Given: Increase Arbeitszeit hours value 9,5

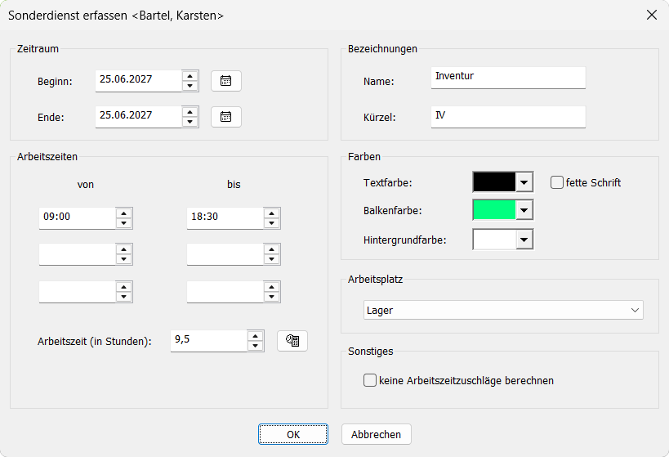Looking at the screenshot, I should [255, 336].
